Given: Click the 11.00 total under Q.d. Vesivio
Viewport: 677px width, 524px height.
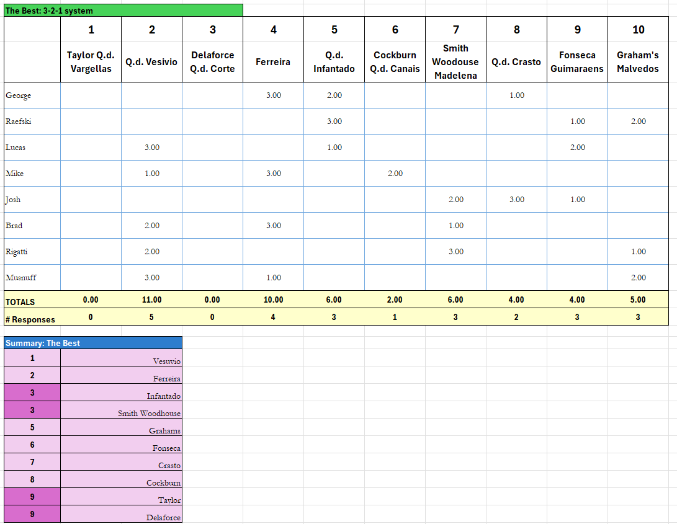Looking at the screenshot, I should tap(151, 300).
